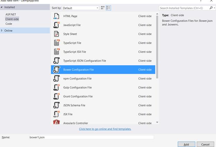Click Client-side label in HTML Page row
The image size is (216, 147).
pyautogui.click(x=145, y=16)
